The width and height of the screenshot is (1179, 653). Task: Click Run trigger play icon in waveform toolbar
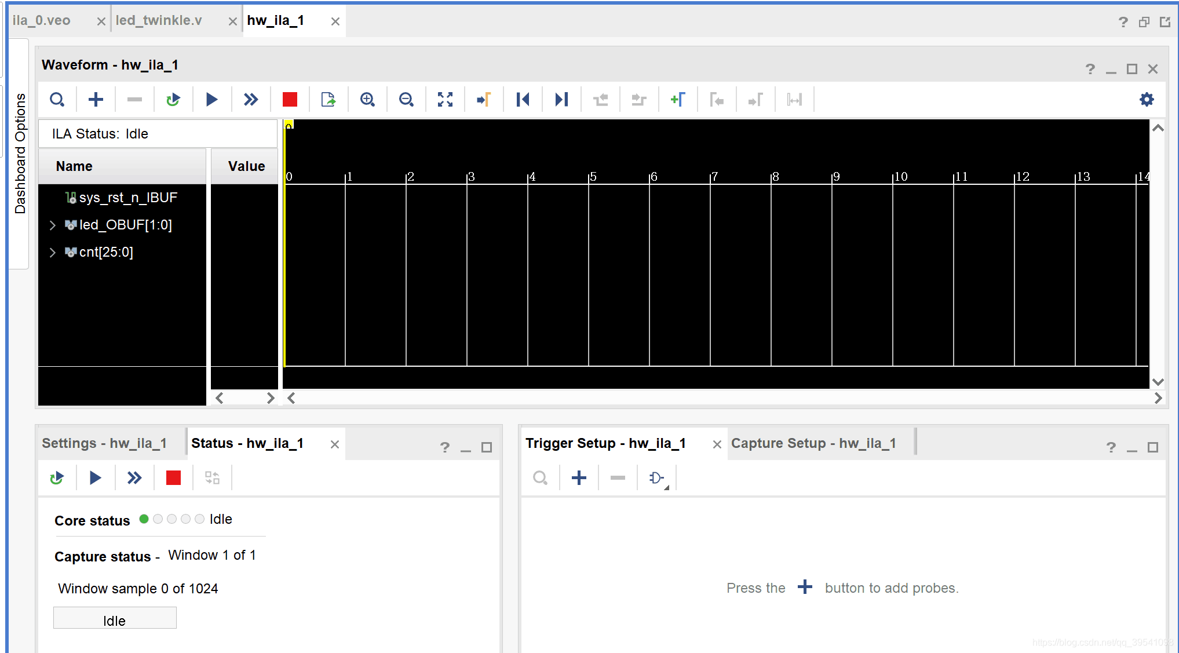coord(211,100)
